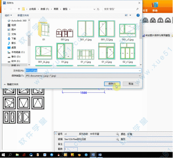Go up one folder level arrow
This screenshot has width=173, height=158.
[19, 9]
